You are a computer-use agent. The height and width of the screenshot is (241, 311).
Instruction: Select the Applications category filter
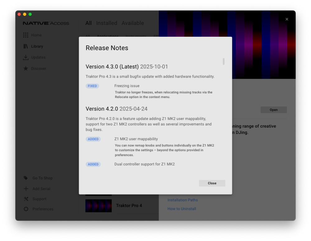pos(108,36)
